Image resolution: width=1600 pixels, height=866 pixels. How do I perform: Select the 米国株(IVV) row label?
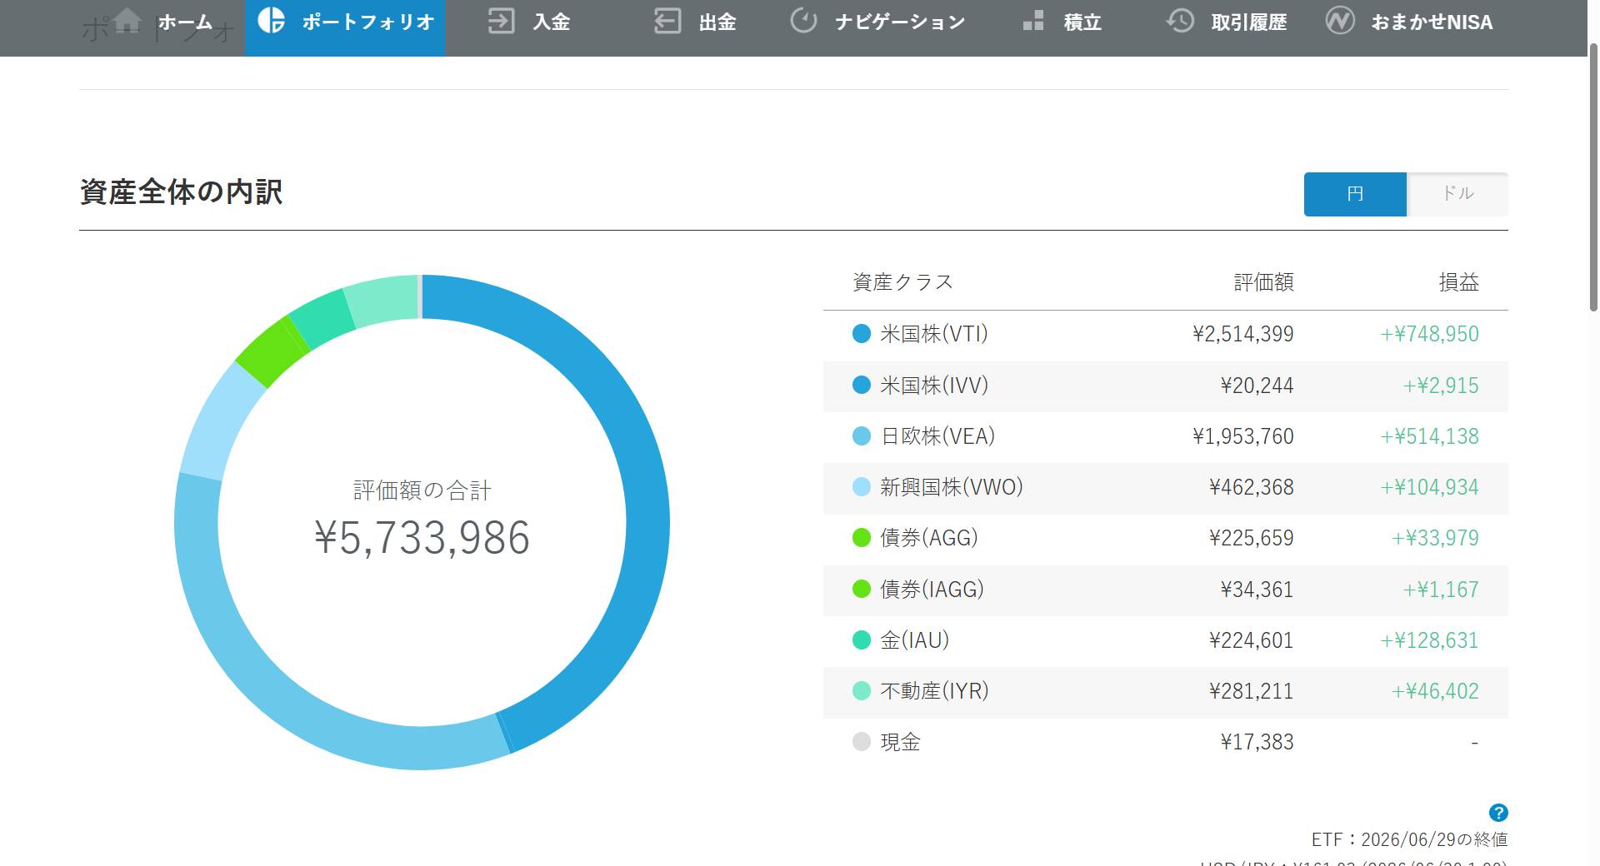pos(934,385)
